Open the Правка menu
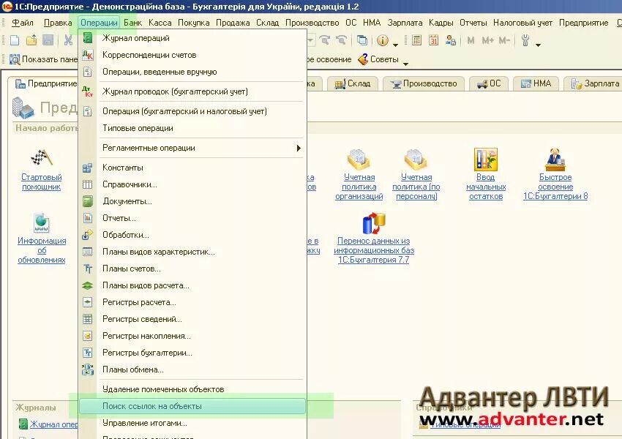 (58, 23)
